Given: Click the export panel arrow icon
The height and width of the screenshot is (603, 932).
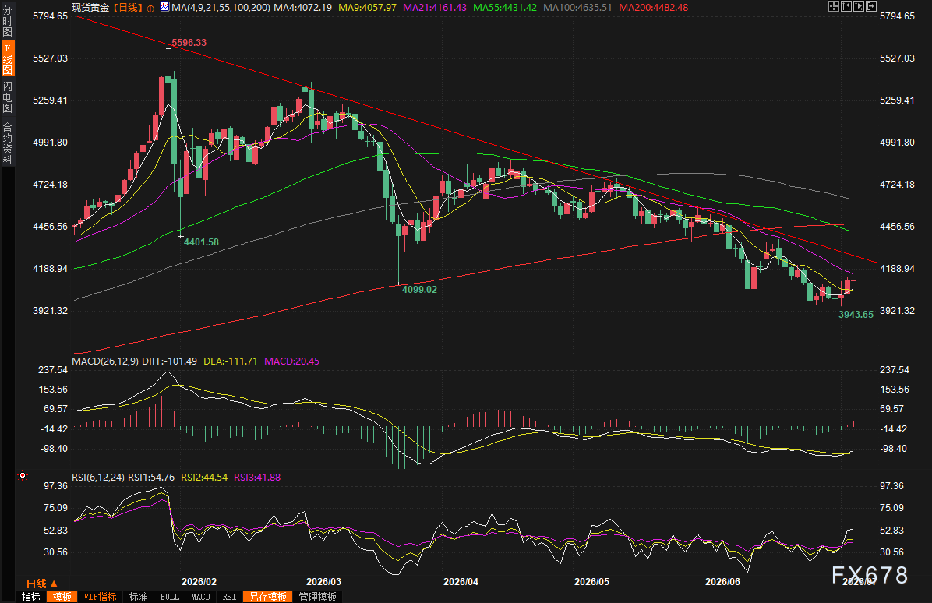Looking at the screenshot, I should pos(871,6).
